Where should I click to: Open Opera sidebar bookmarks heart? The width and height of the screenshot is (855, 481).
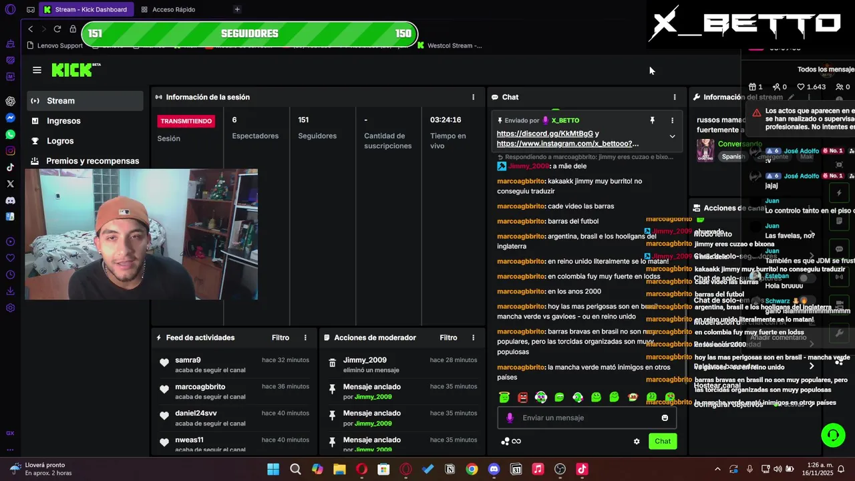coord(10,258)
